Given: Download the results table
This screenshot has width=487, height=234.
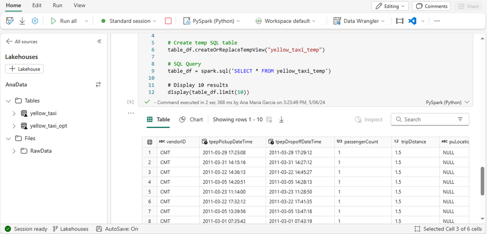Looking at the screenshot, I should coord(281,120).
